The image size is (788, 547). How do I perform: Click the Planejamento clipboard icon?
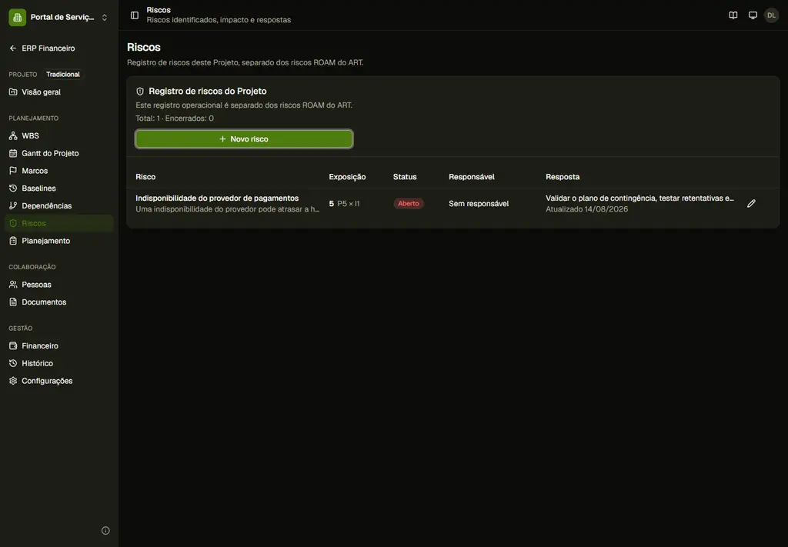pos(13,241)
